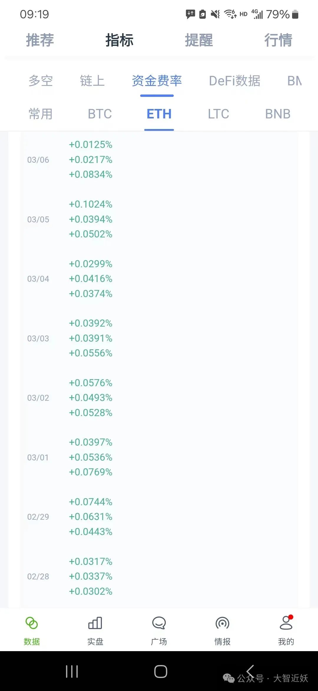Open the 广场 chat bubble icon
Screen dimensions: 318x691
point(159,623)
